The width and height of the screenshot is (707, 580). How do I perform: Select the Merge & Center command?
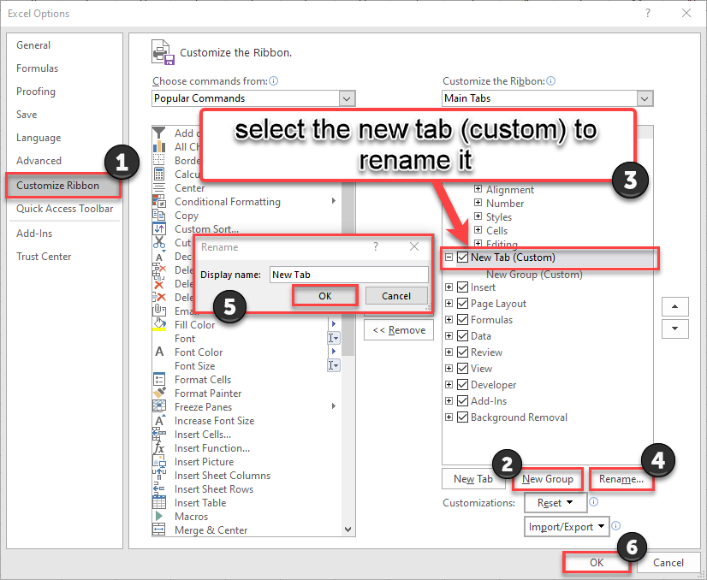(159, 530)
